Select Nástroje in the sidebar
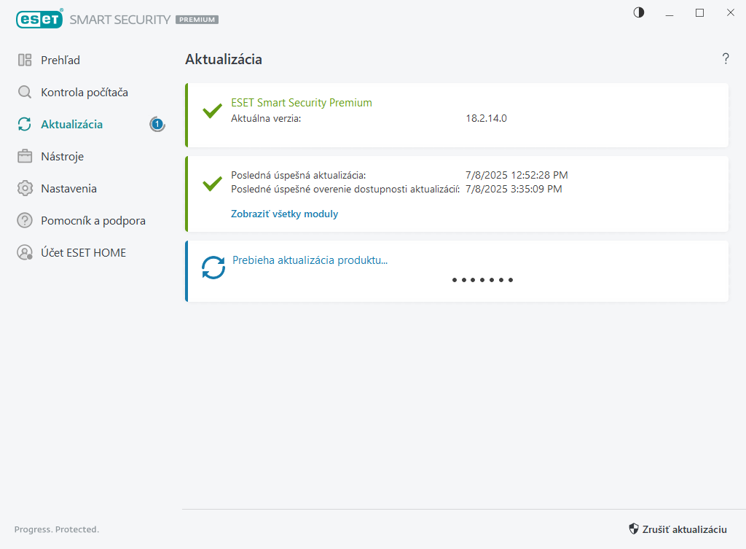746x549 pixels. tap(62, 156)
